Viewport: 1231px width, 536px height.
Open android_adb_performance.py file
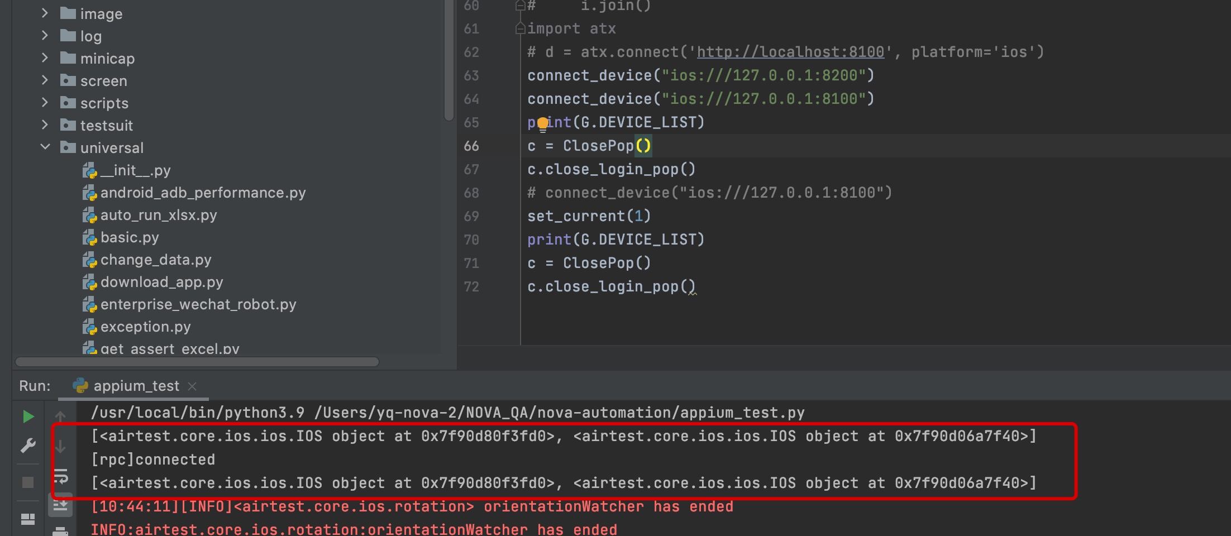point(203,193)
